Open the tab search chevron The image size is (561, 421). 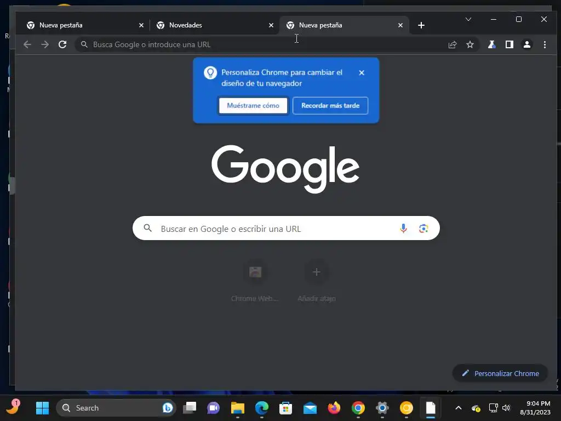468,19
